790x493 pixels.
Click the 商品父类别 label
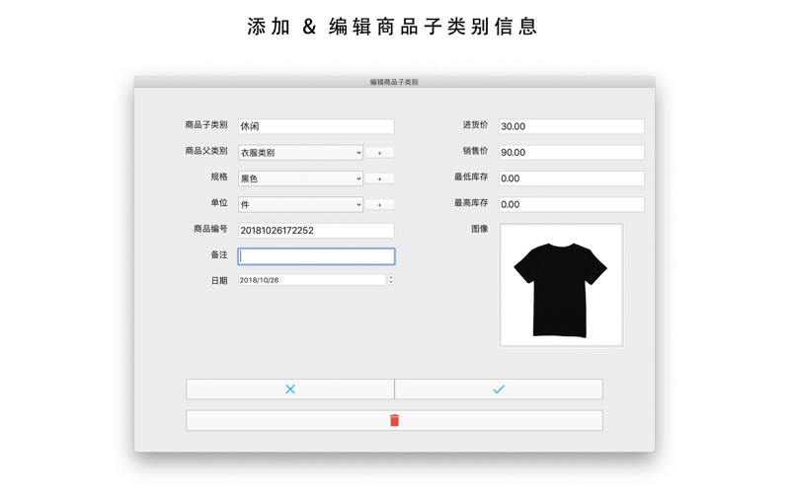coord(206,151)
